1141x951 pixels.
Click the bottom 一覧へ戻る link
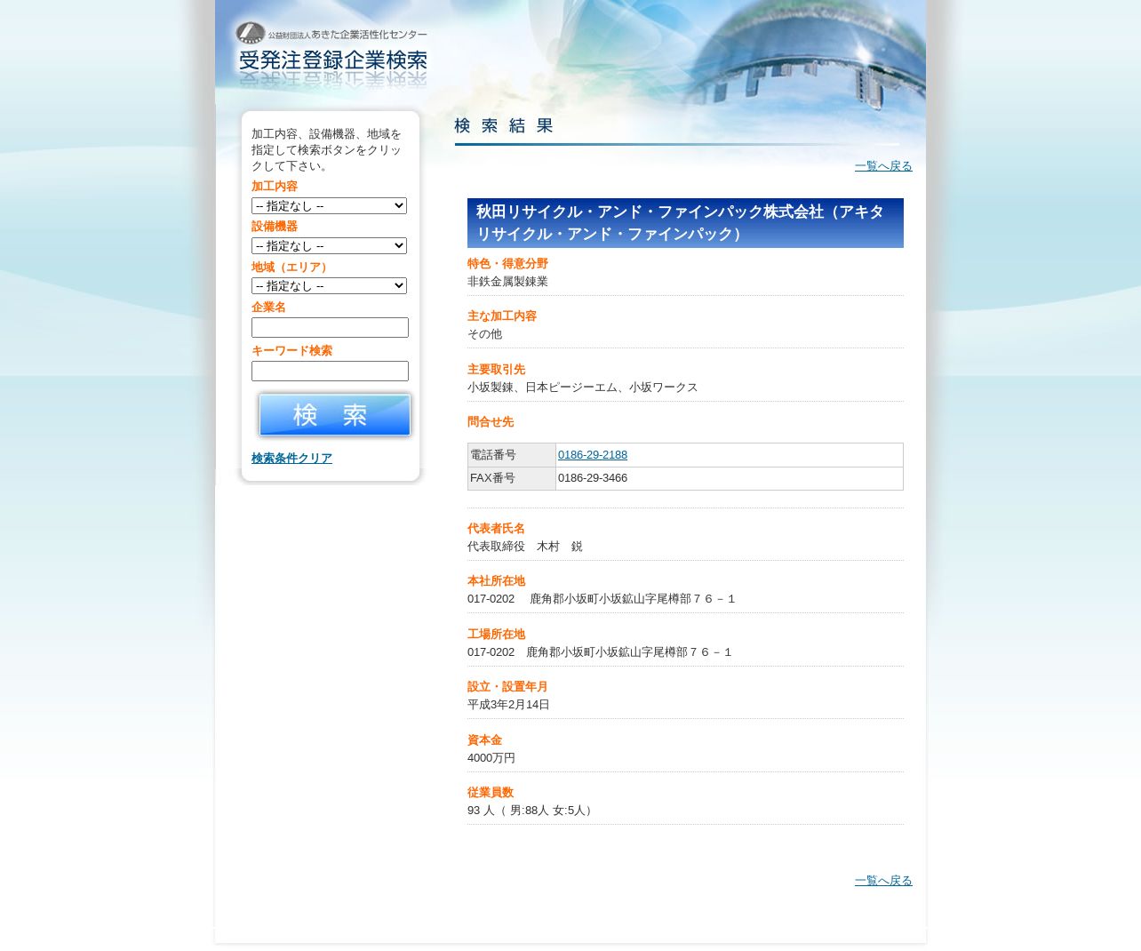click(x=883, y=881)
